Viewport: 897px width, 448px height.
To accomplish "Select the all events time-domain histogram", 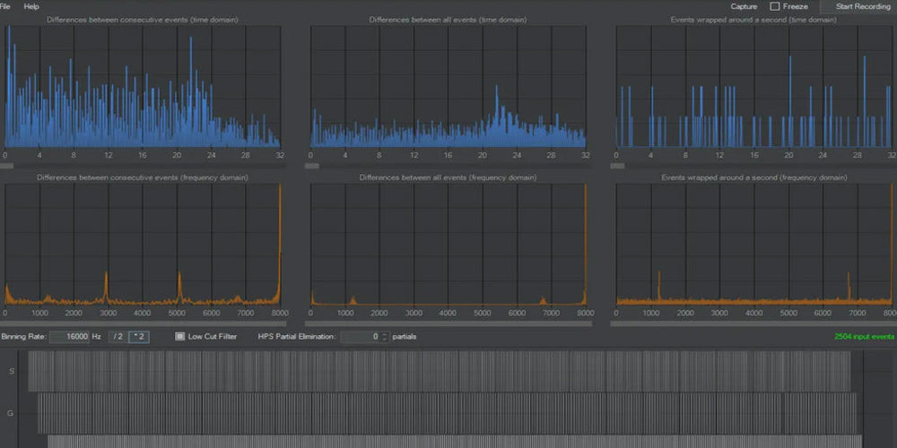I will click(x=447, y=86).
